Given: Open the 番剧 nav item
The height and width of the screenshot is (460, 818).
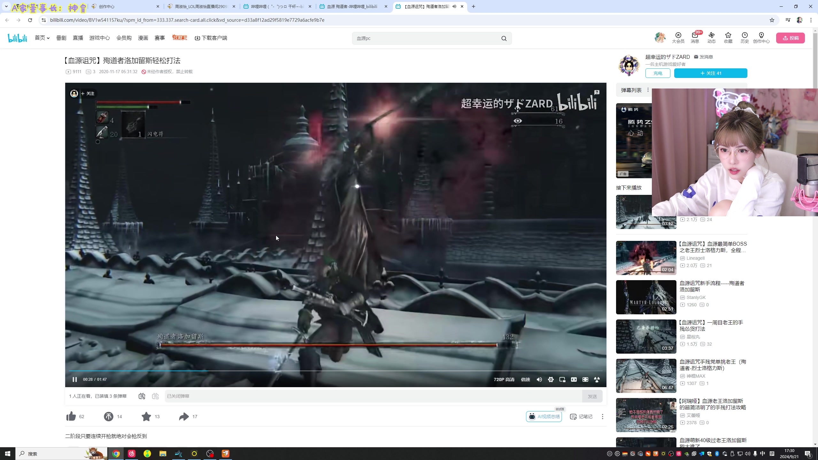Looking at the screenshot, I should pos(61,38).
